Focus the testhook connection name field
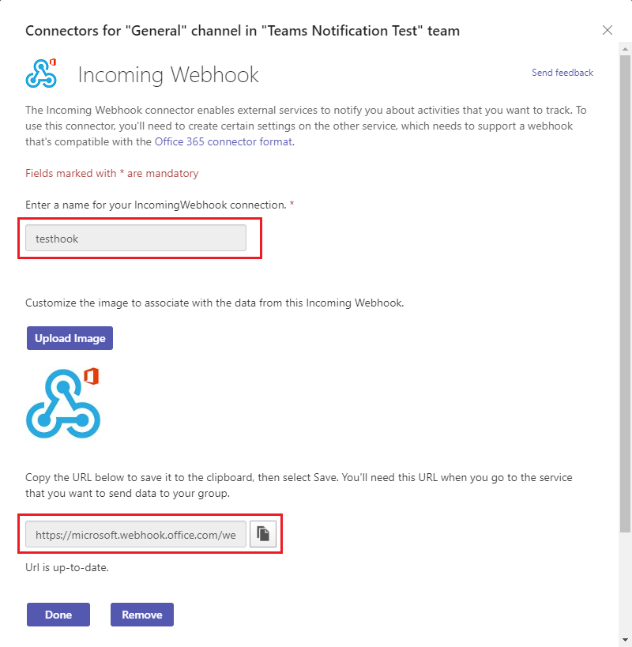632x647 pixels. click(136, 239)
